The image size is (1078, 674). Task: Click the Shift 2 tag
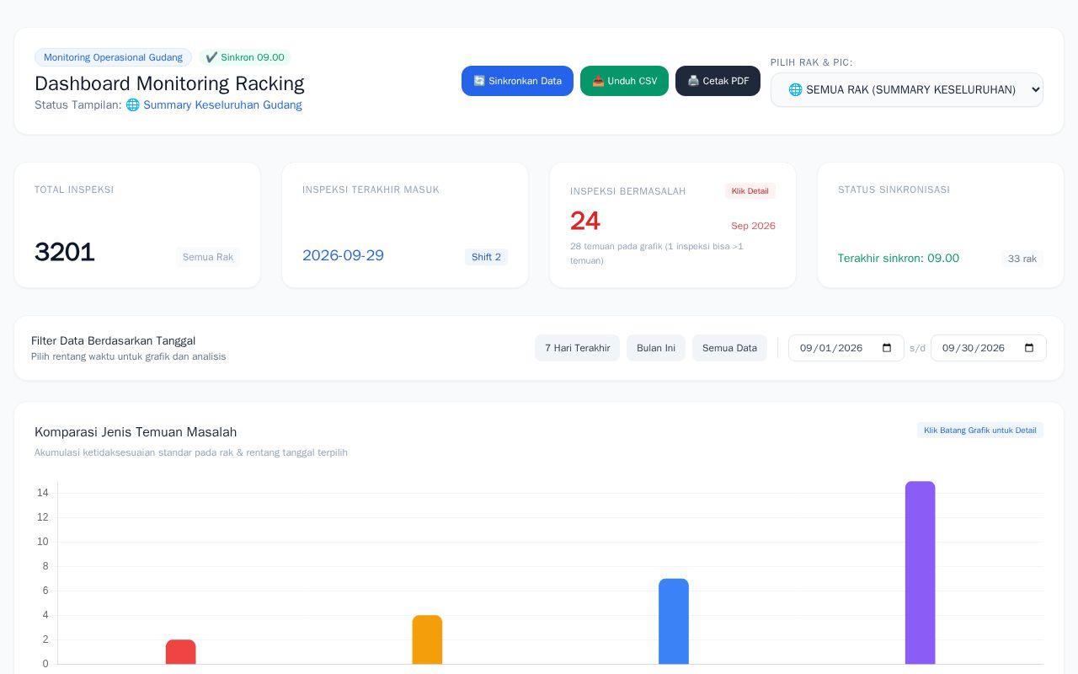pyautogui.click(x=486, y=257)
